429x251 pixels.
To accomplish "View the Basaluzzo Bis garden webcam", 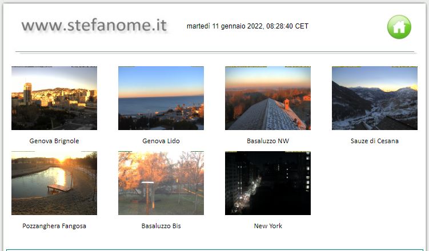I will (x=161, y=183).
